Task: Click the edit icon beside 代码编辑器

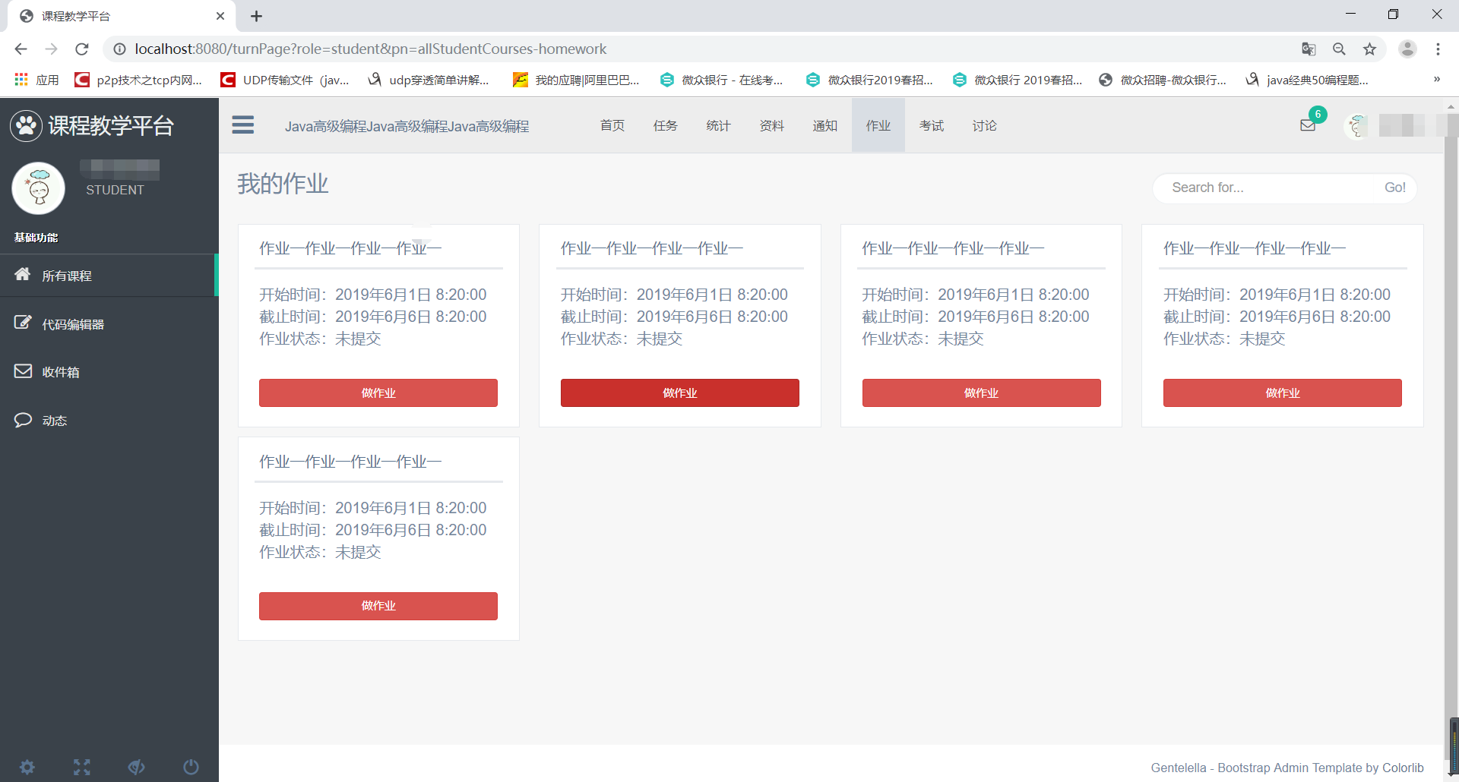Action: pyautogui.click(x=23, y=323)
